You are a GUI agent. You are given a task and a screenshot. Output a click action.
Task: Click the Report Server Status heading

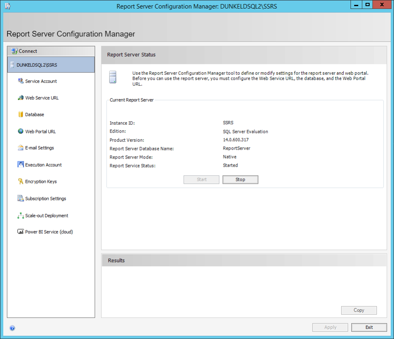[x=131, y=55]
